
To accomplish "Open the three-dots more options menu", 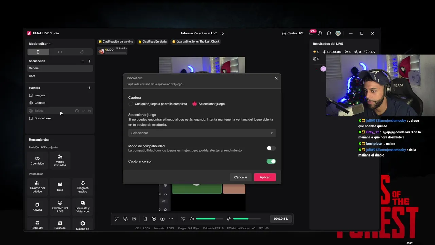I will click(x=171, y=219).
